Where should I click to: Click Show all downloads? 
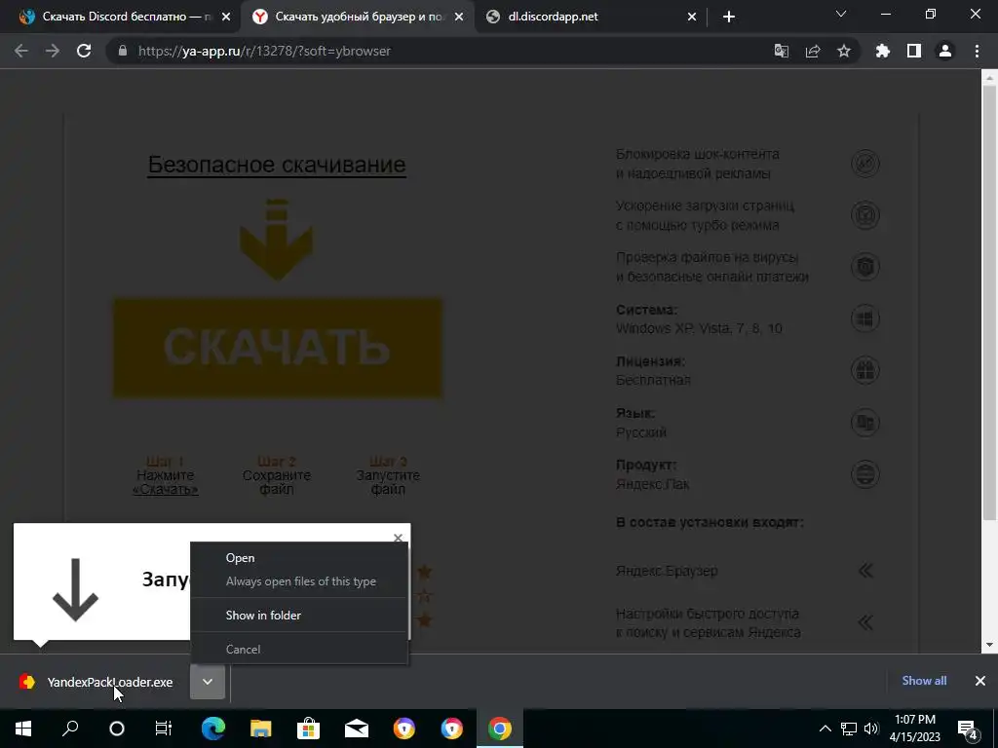pyautogui.click(x=924, y=681)
